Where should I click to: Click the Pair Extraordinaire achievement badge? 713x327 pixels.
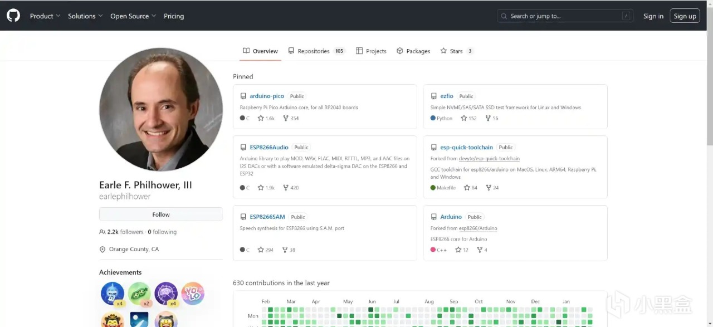coord(139,294)
